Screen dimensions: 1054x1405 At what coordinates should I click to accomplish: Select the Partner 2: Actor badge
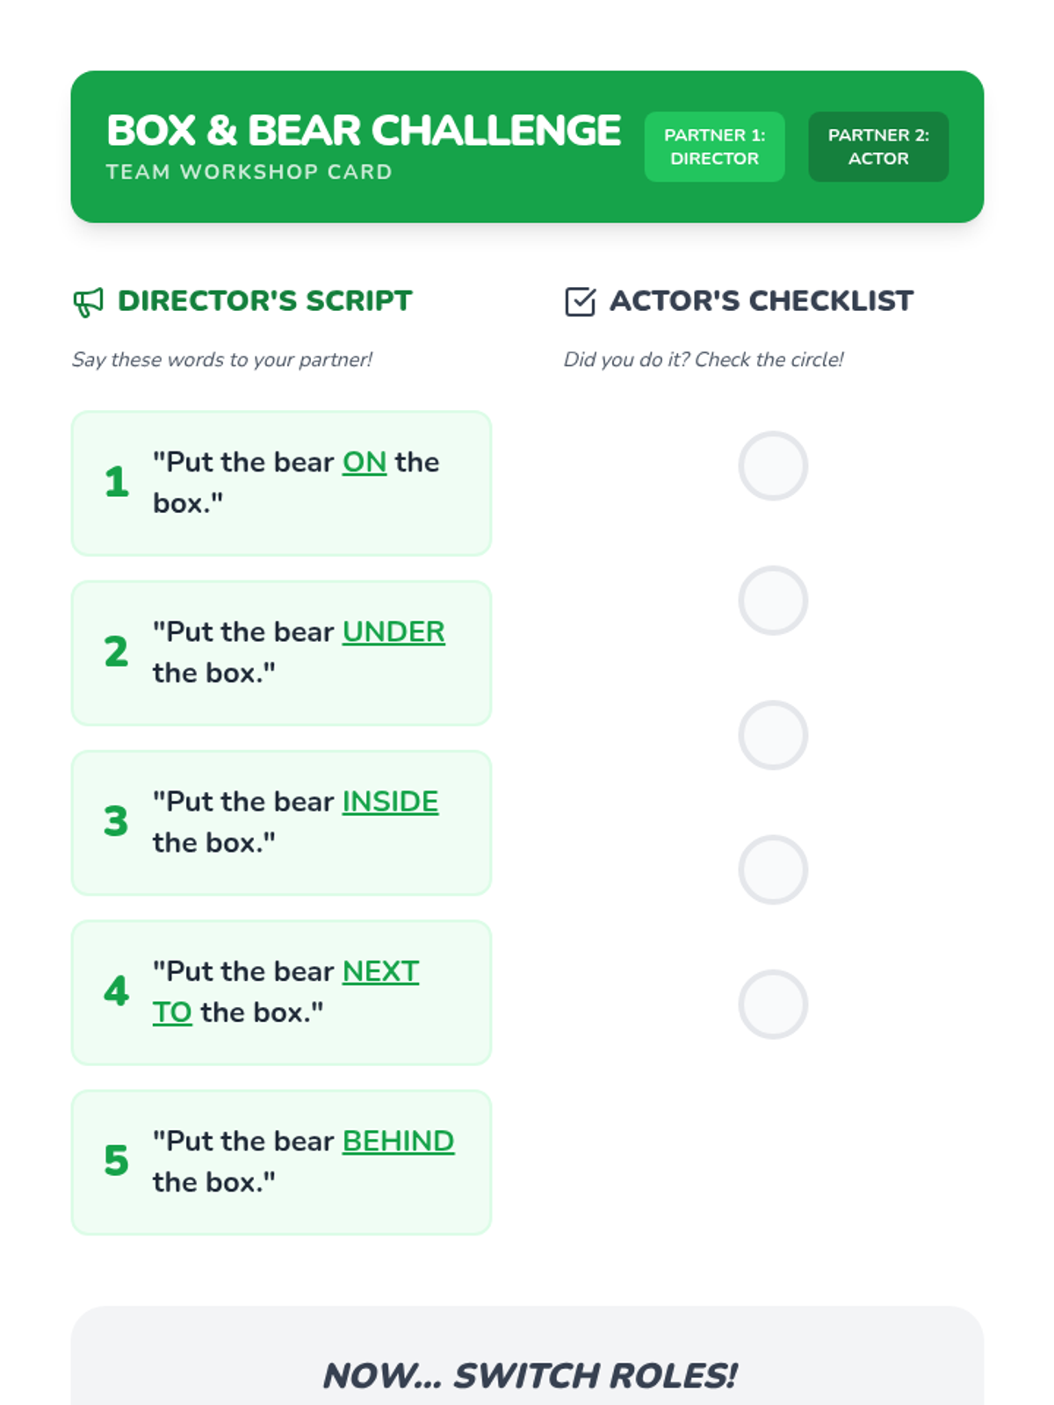coord(878,147)
